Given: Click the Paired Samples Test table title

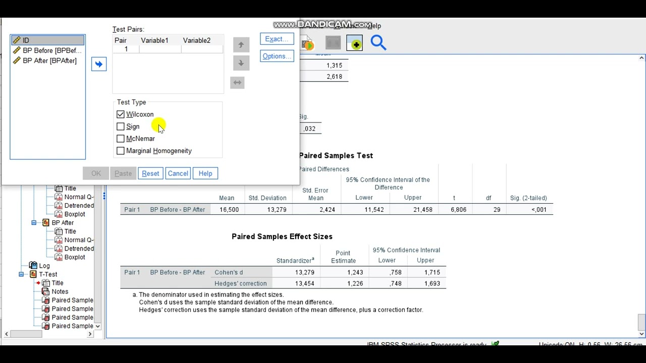Looking at the screenshot, I should (336, 156).
